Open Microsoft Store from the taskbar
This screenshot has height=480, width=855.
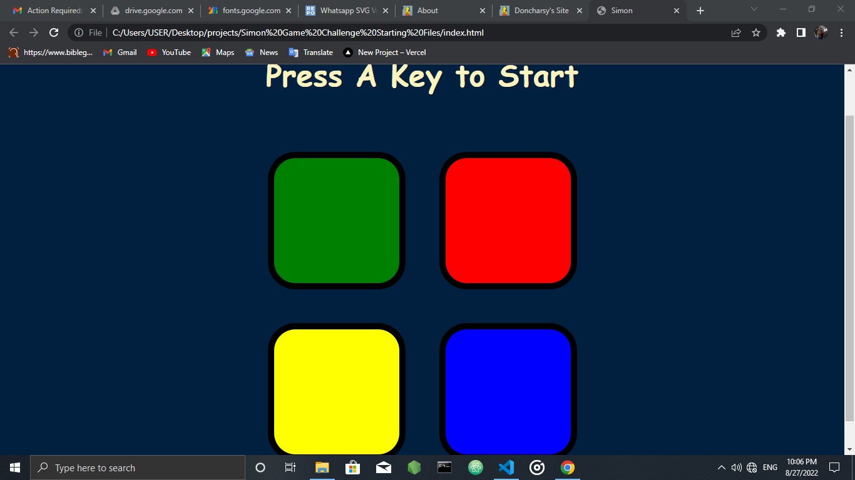point(352,467)
